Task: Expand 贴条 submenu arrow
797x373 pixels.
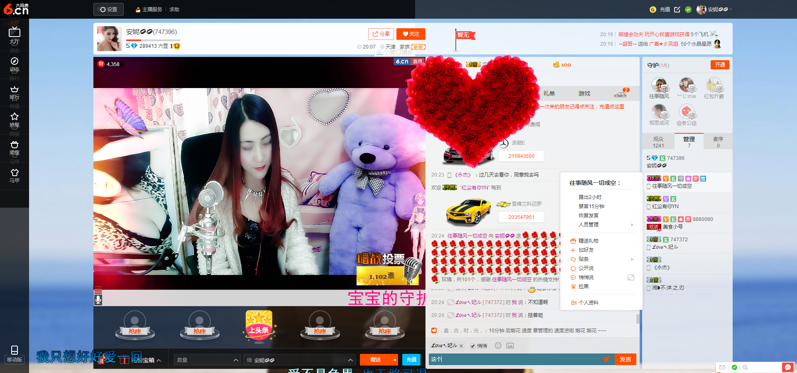Action: 632,259
